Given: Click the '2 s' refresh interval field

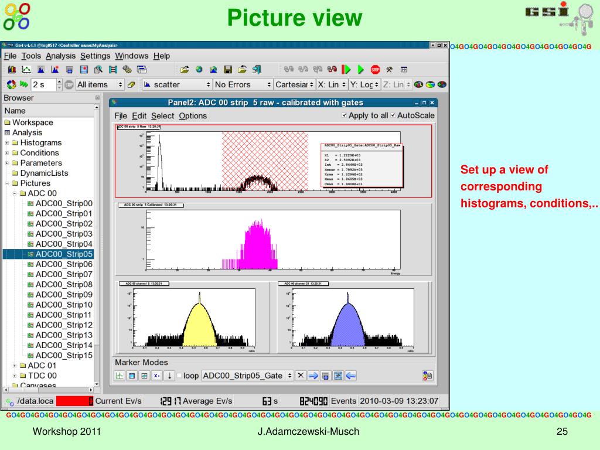Looking at the screenshot, I should coord(43,84).
